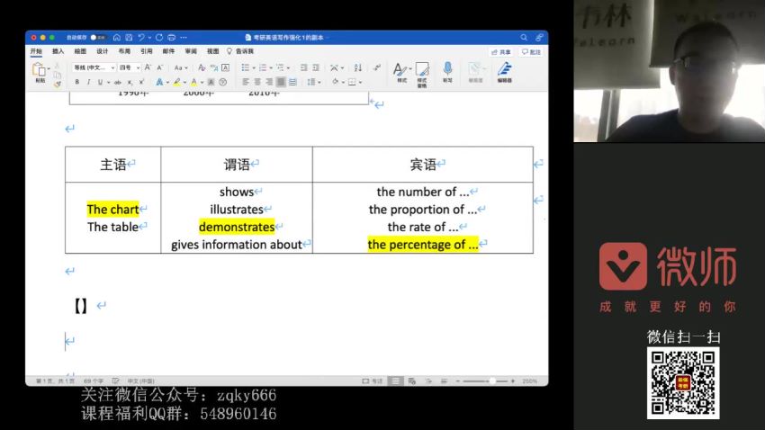Viewport: 765px width, 430px height.
Task: Click the Undo arrow icon
Action: [x=141, y=38]
